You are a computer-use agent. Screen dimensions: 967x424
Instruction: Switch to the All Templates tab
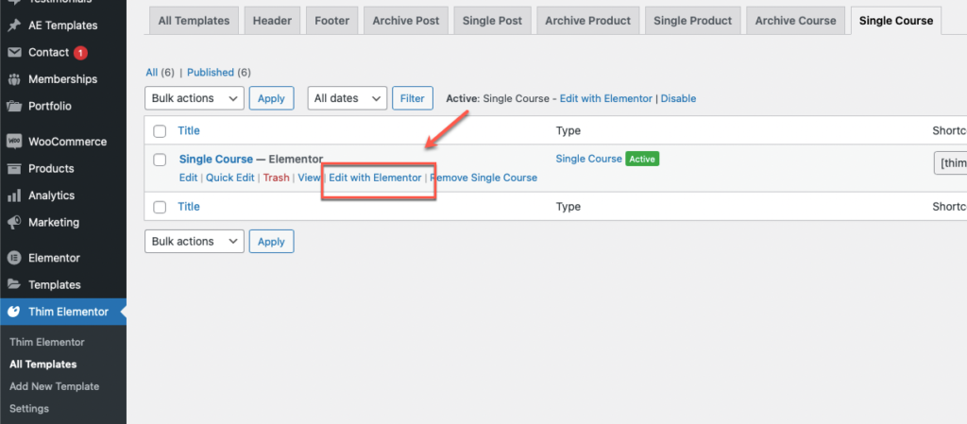pos(195,21)
